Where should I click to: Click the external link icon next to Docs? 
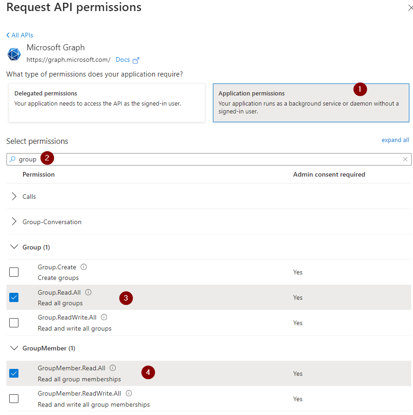pos(136,60)
